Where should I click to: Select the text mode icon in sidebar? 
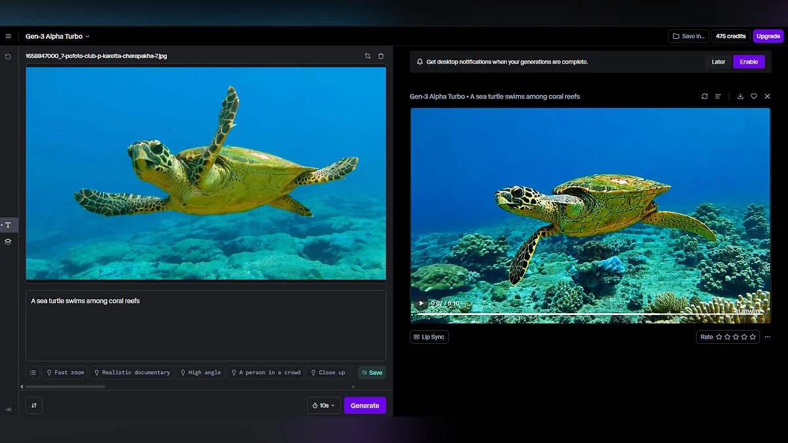click(x=9, y=225)
